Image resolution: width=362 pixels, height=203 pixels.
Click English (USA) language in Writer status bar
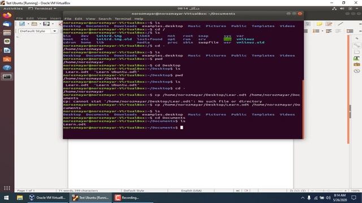click(x=191, y=191)
